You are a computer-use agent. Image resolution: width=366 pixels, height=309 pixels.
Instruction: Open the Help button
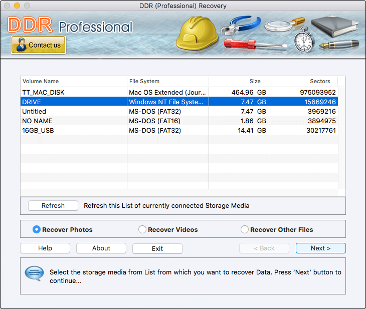45,248
